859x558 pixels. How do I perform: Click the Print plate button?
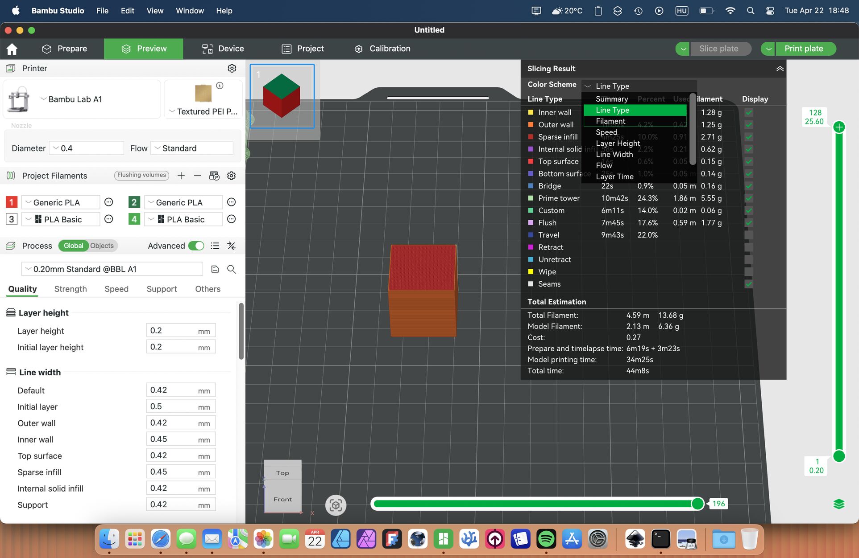click(x=805, y=49)
